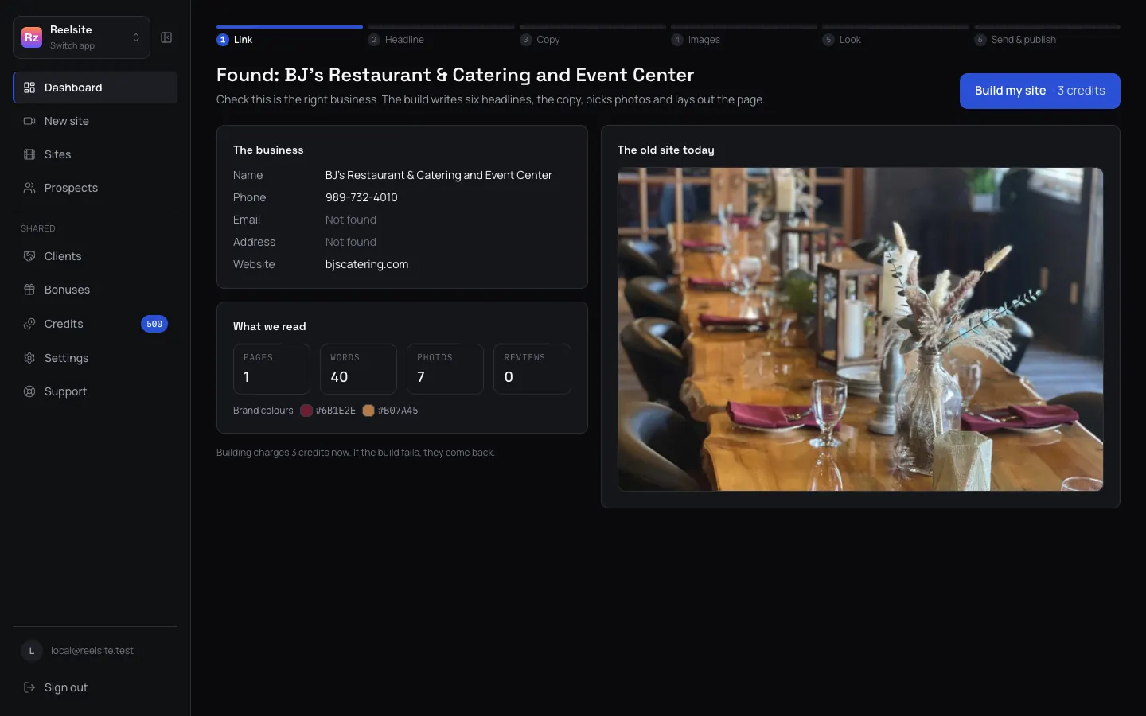Sign out of the account
Image resolution: width=1146 pixels, height=716 pixels.
95,687
